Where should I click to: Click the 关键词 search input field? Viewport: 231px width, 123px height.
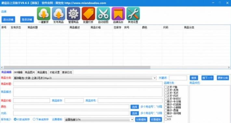[178, 78]
